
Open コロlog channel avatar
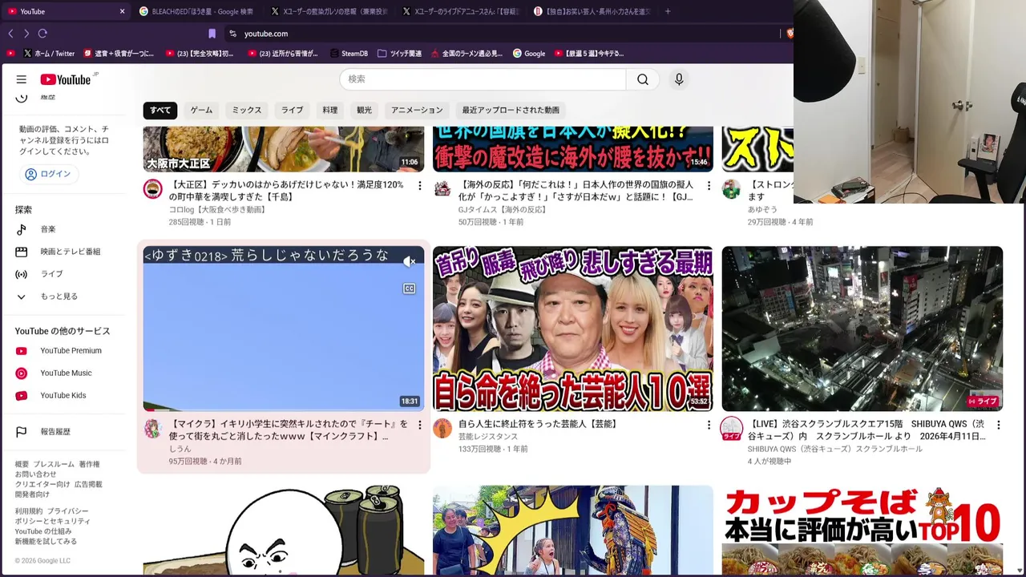[x=152, y=189]
